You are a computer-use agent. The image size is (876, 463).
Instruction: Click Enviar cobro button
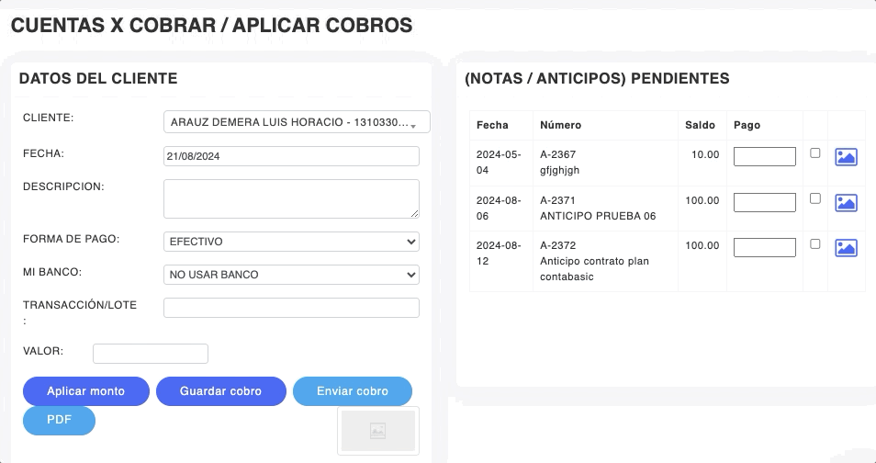pos(353,391)
